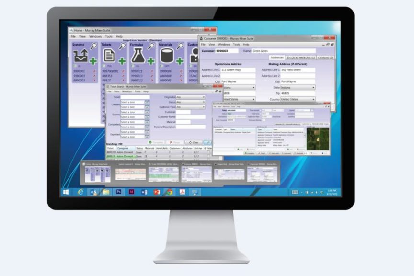Click Ticket number input field

coord(135,97)
